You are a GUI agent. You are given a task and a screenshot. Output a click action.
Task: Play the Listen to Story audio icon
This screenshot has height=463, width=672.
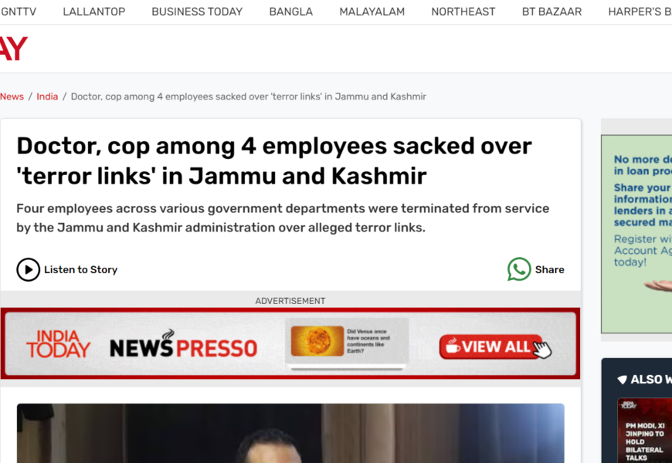coord(29,269)
